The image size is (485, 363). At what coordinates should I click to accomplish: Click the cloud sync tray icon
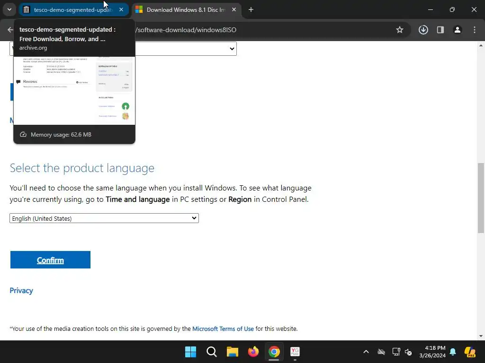[381, 352]
